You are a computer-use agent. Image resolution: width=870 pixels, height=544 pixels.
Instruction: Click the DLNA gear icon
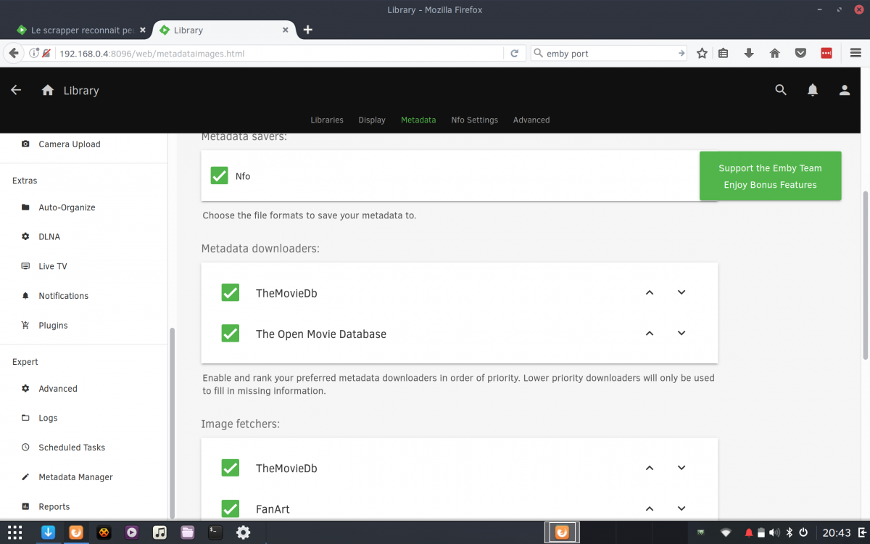coord(25,236)
